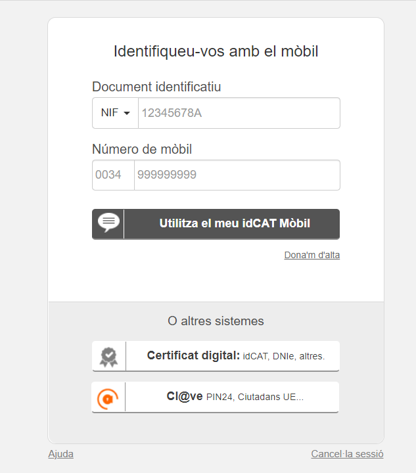
Task: Click the Document identificatiu label
Action: (x=156, y=87)
